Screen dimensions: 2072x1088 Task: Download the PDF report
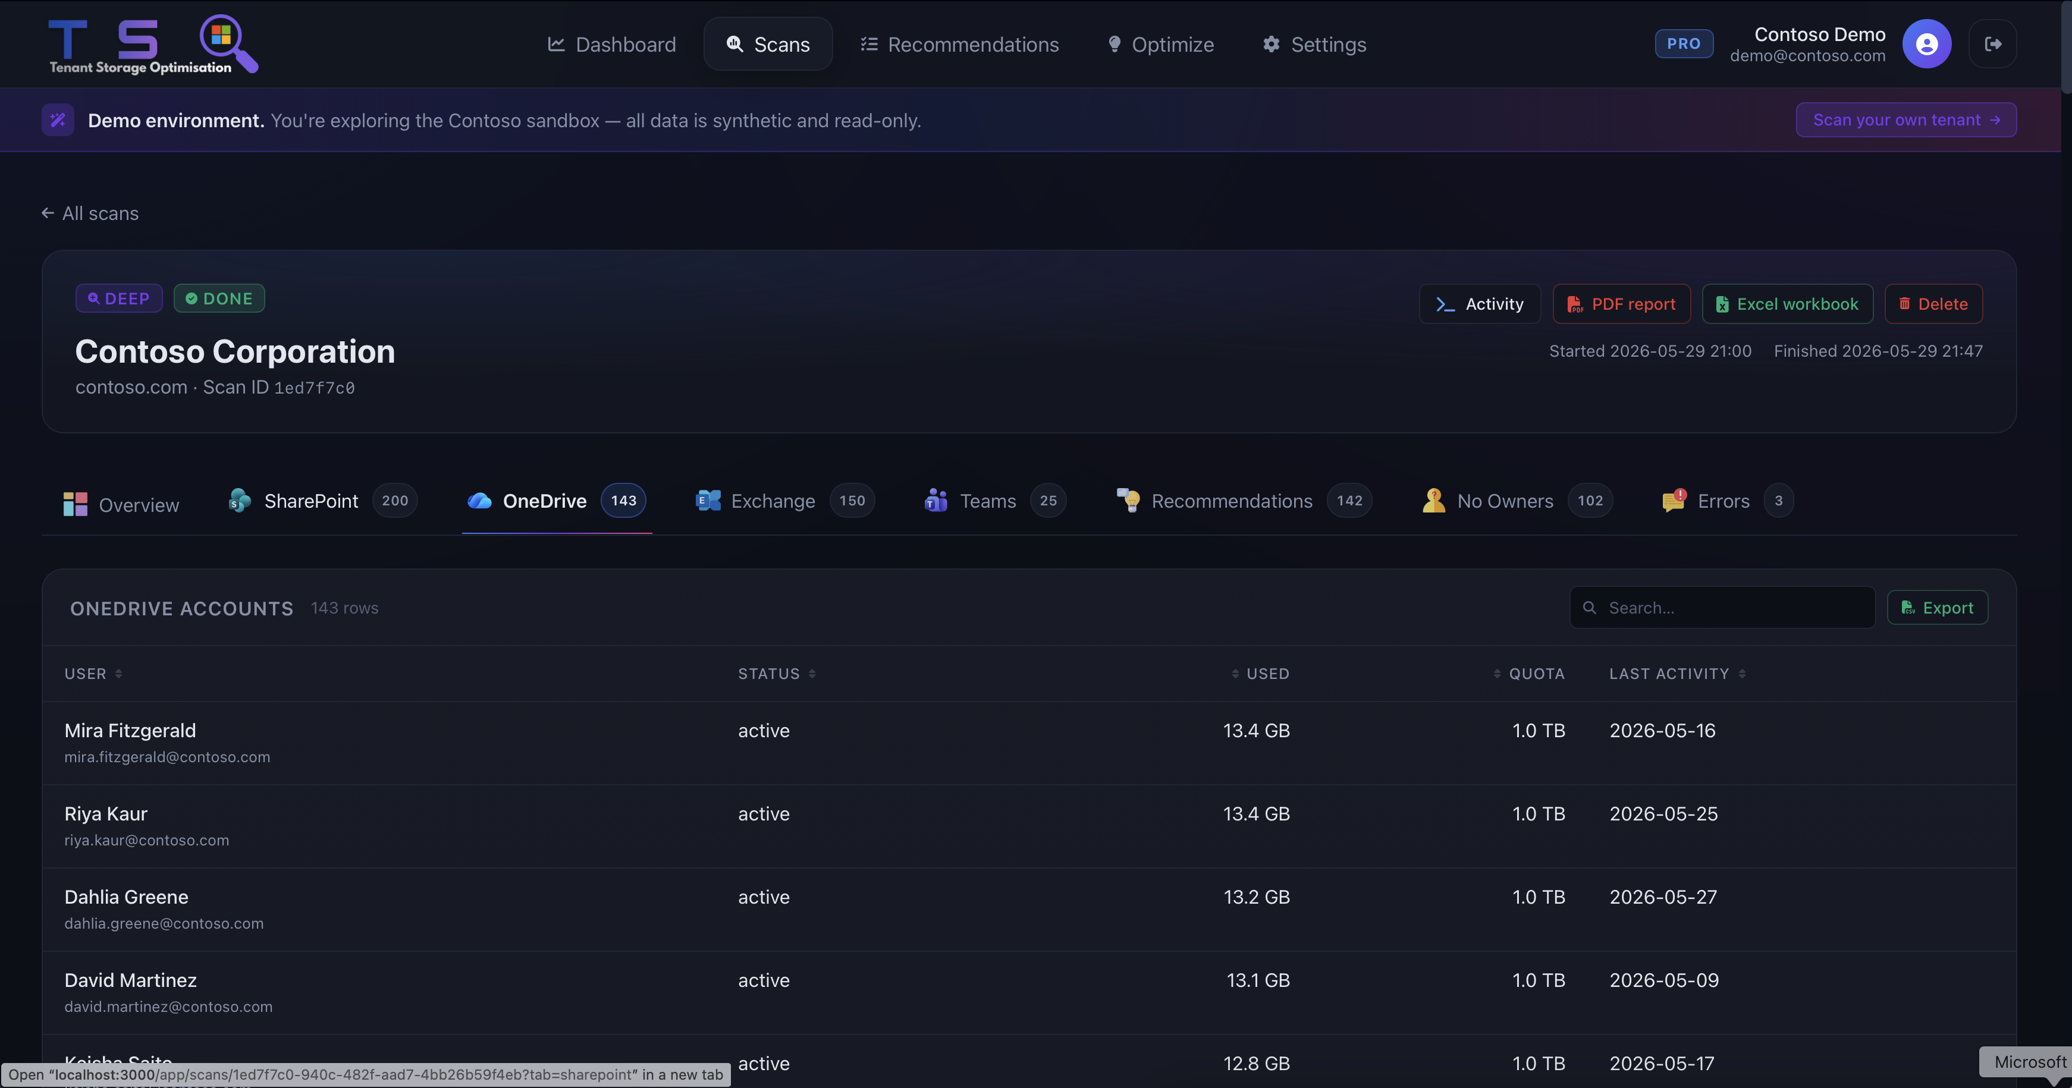pyautogui.click(x=1622, y=304)
